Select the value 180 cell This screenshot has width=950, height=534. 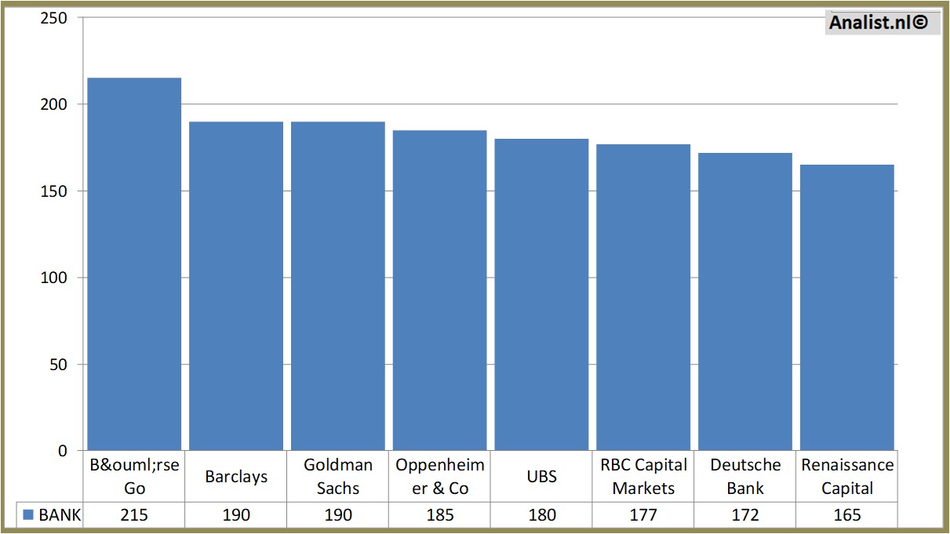click(x=541, y=515)
